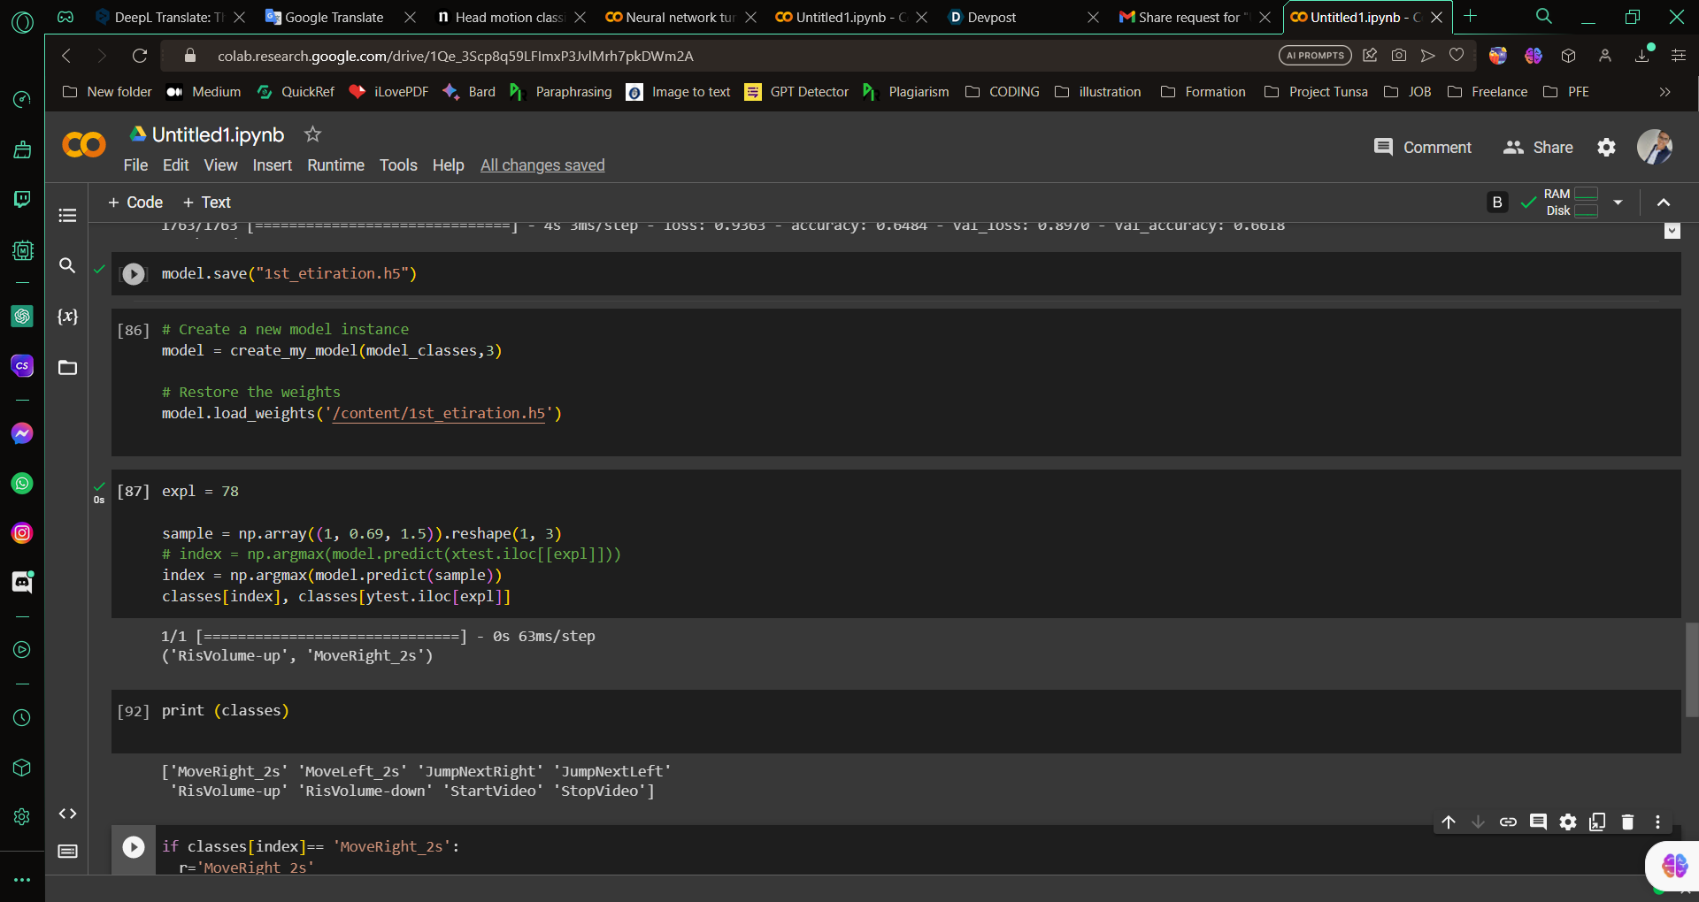This screenshot has width=1699, height=902.
Task: Open the Runtime menu
Action: pyautogui.click(x=335, y=165)
